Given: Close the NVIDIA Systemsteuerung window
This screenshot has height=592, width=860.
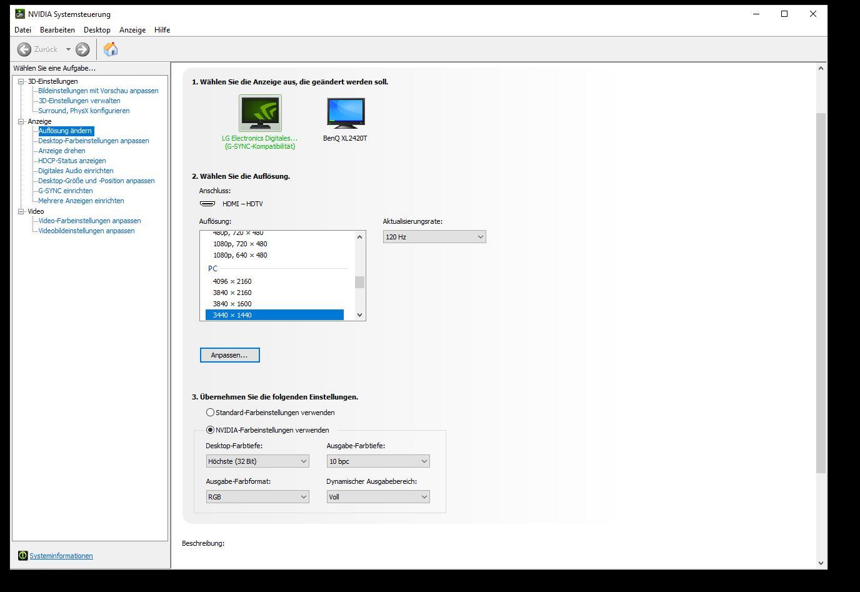Looking at the screenshot, I should point(813,14).
